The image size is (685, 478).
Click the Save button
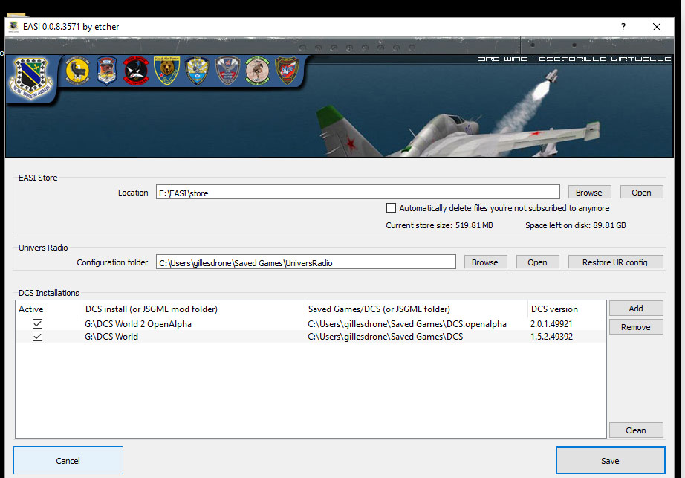(x=610, y=461)
